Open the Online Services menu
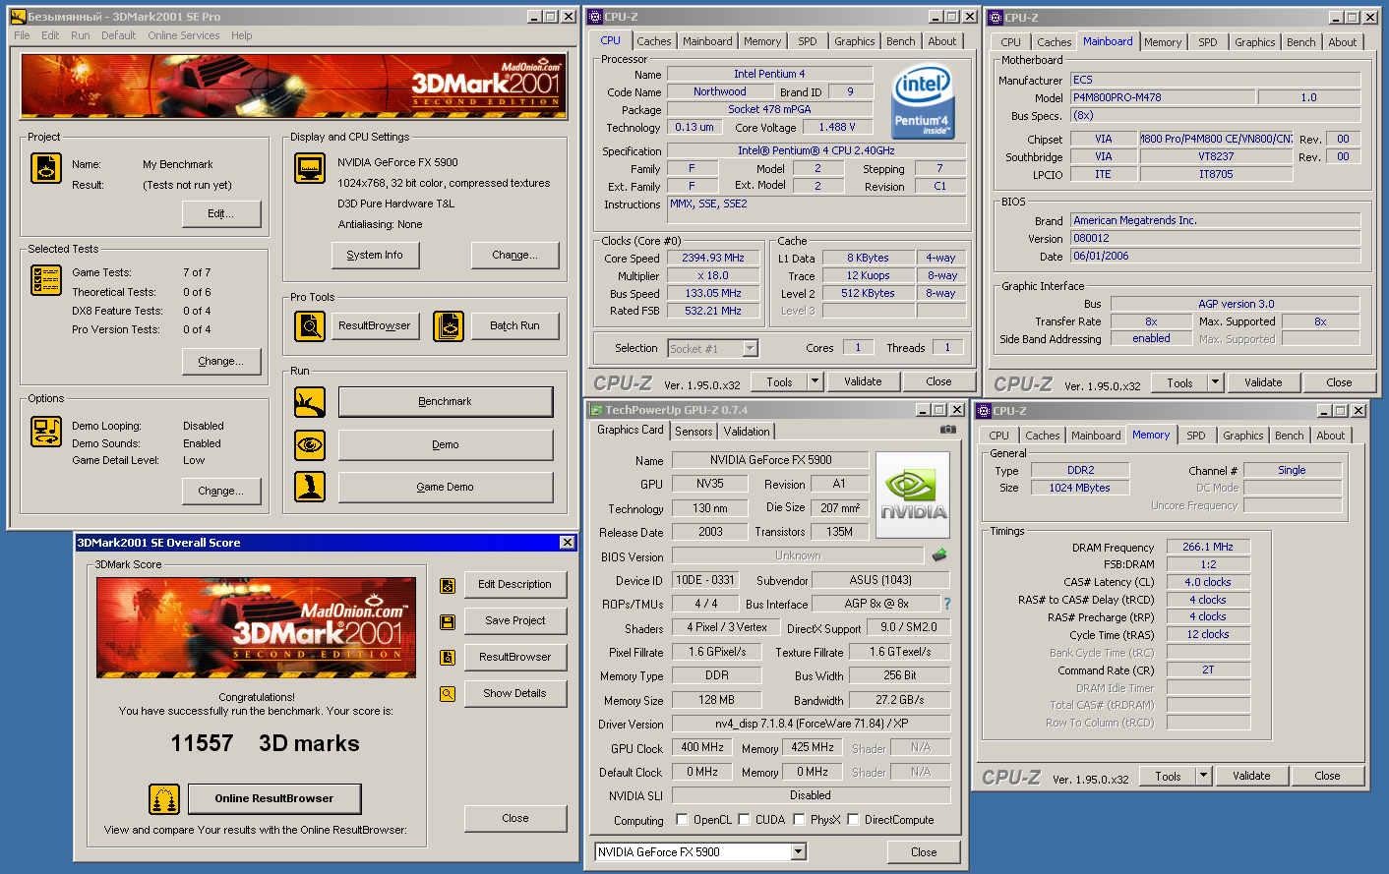1389x874 pixels. [x=184, y=35]
